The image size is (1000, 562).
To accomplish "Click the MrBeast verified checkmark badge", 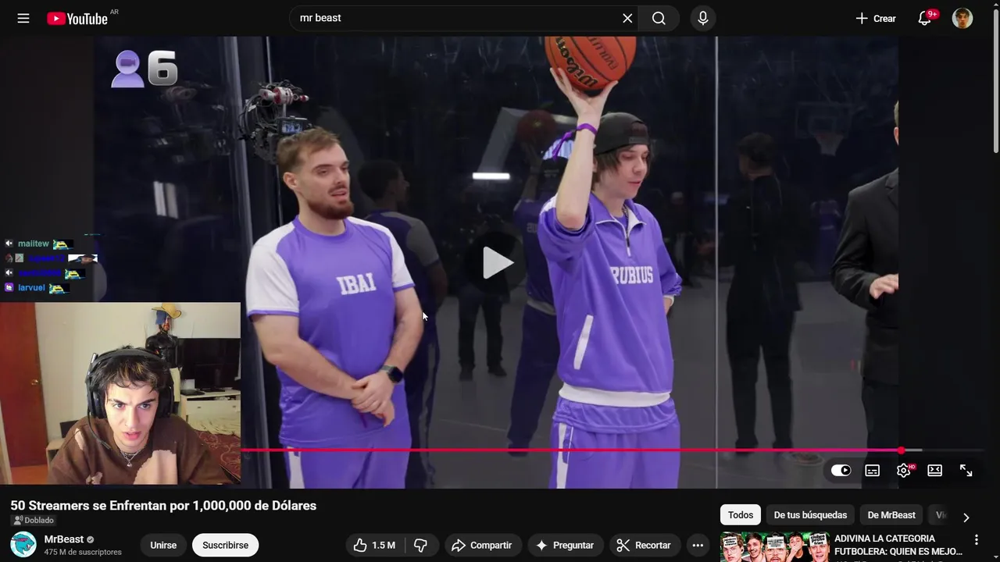I will click(91, 539).
